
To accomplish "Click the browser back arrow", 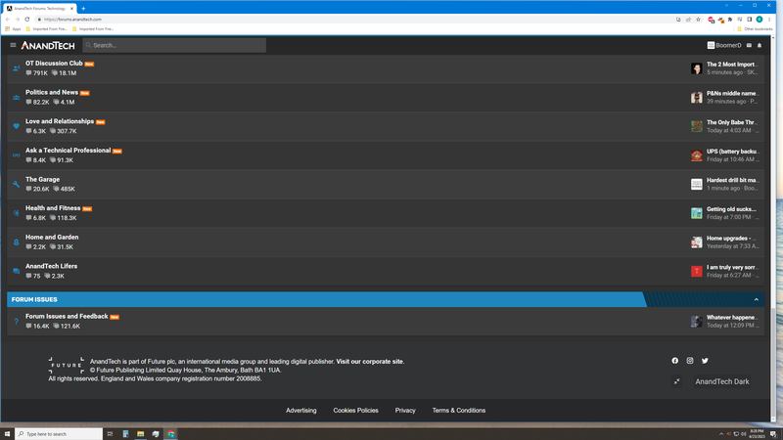I will (x=8, y=20).
